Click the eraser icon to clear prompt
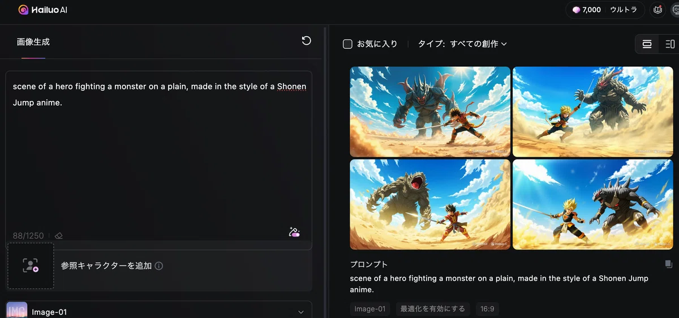Screen dimensions: 679x318 tap(59, 235)
